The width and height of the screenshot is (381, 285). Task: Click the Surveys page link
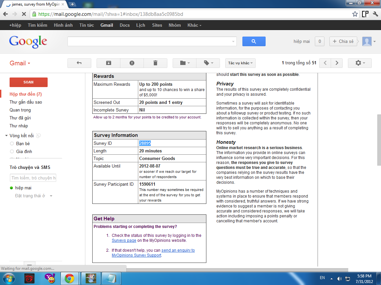(x=124, y=240)
